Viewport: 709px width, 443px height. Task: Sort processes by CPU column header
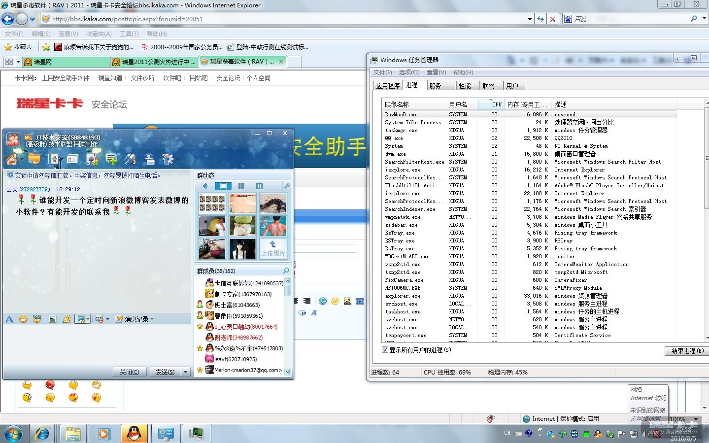click(x=492, y=104)
